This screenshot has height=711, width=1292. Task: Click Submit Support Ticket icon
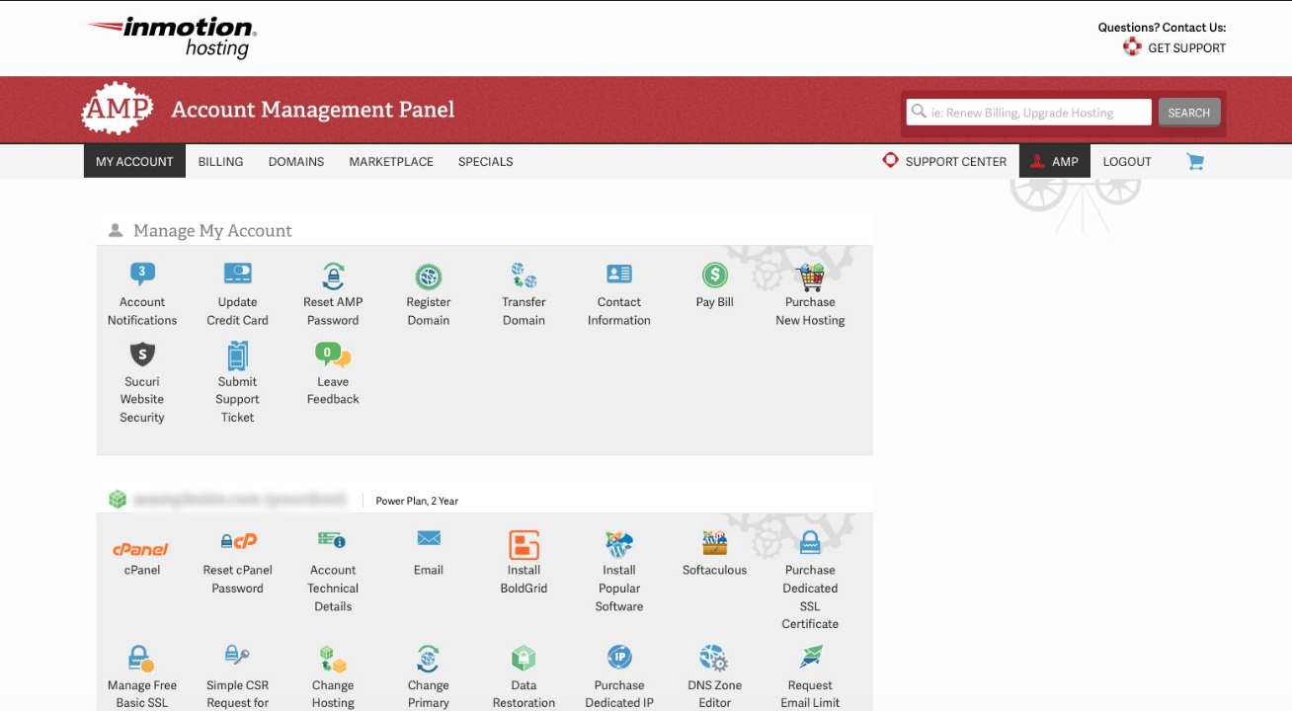tap(237, 355)
